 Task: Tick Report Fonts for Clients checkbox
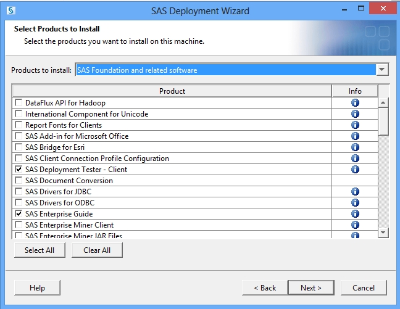[x=19, y=125]
